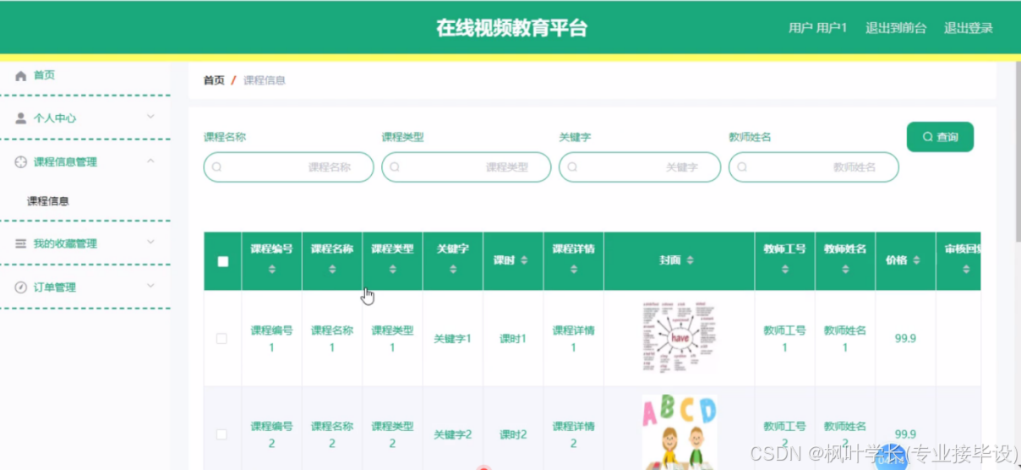The height and width of the screenshot is (470, 1021).
Task: Click cell 关键字1
Action: click(453, 339)
